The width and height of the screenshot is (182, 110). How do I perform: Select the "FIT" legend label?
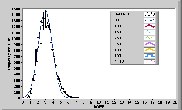[117, 20]
